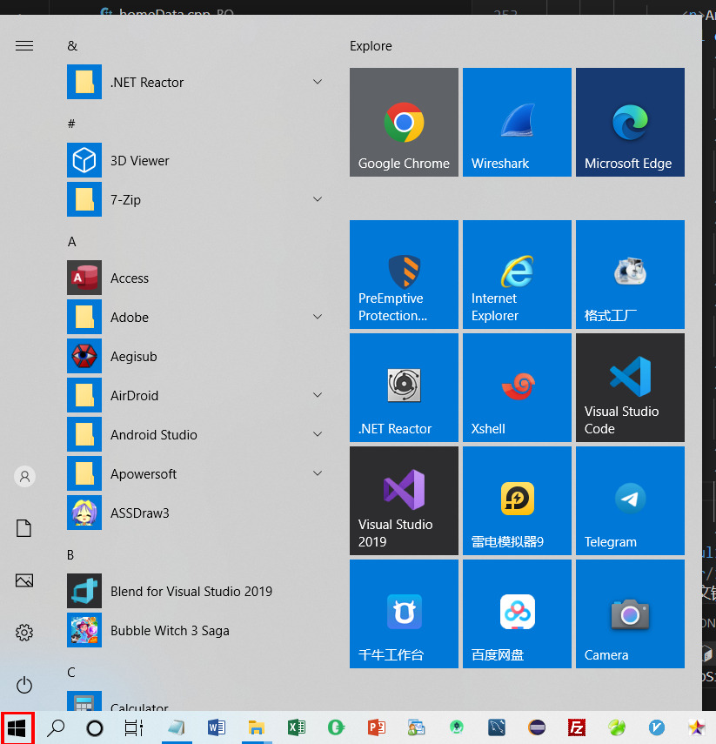The height and width of the screenshot is (744, 716).
Task: Open the Telegram tile
Action: click(630, 500)
